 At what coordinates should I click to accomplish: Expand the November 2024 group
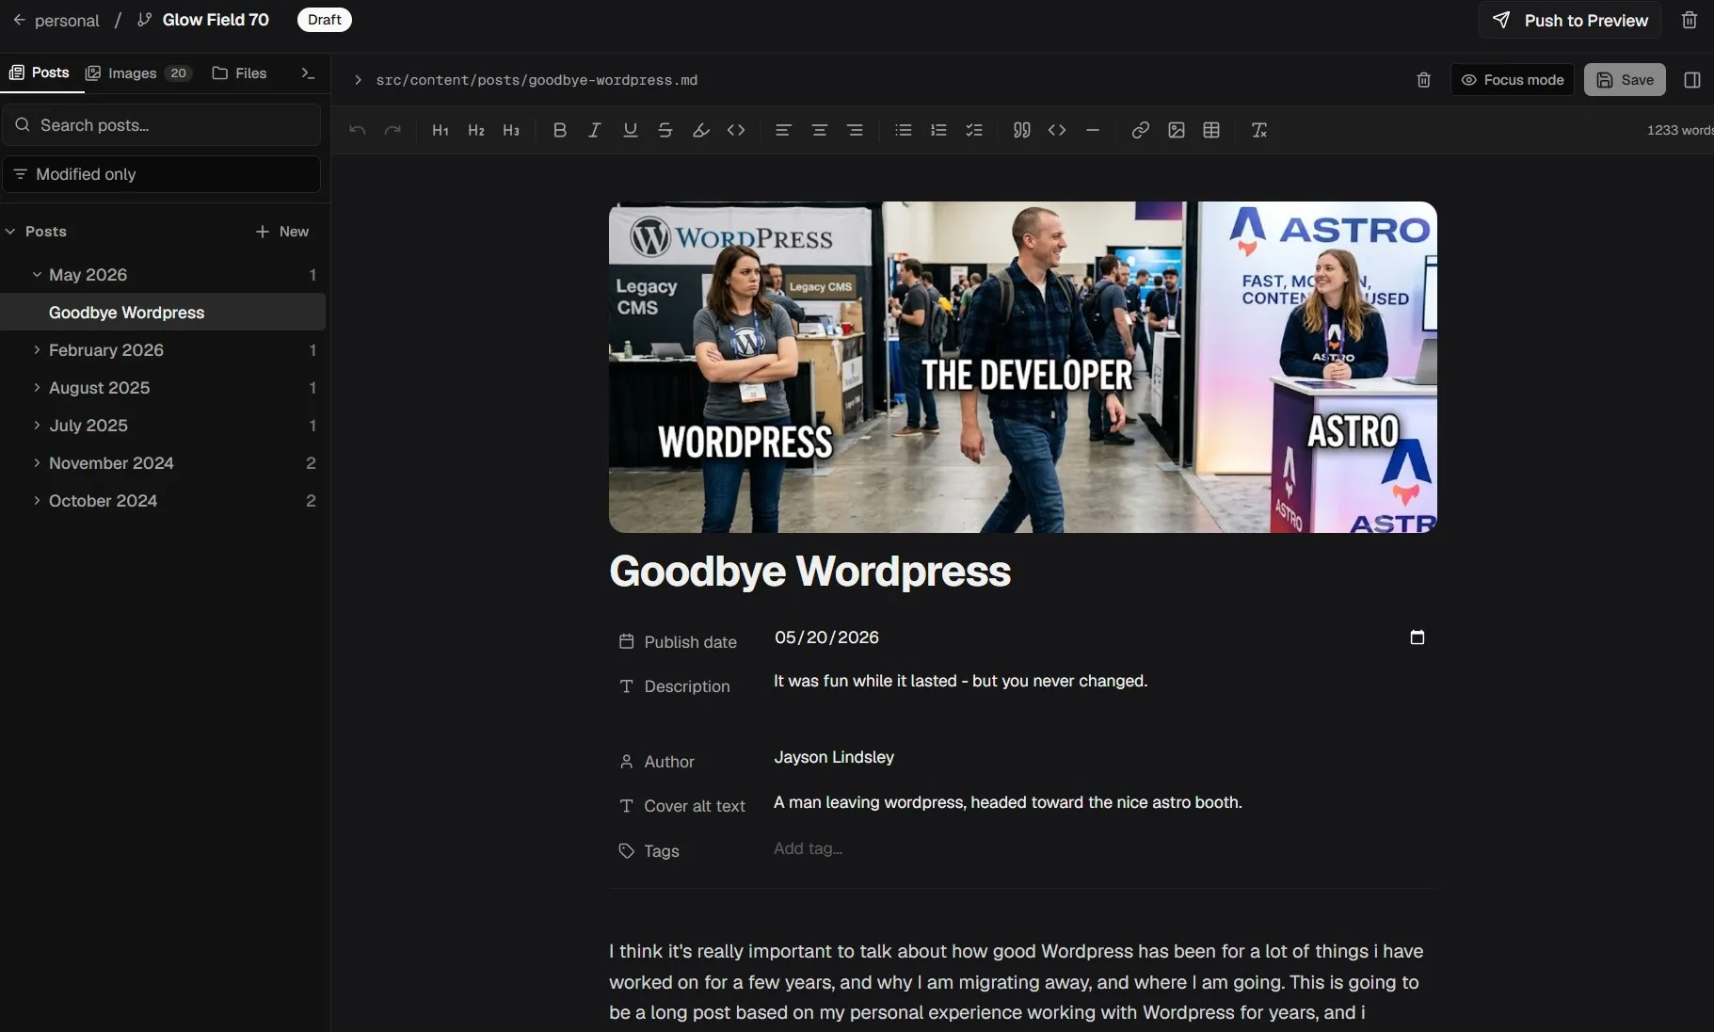tap(37, 463)
